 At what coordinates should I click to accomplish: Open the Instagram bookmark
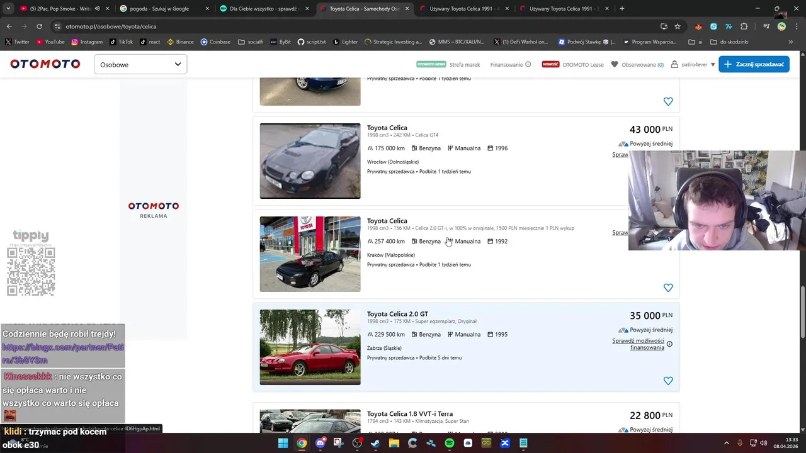coord(87,42)
